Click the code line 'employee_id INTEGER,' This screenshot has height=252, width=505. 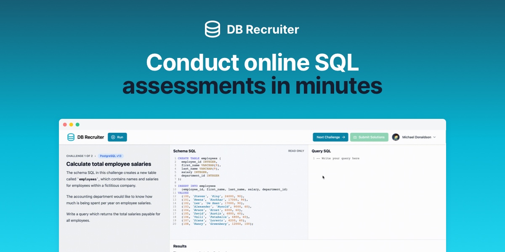pyautogui.click(x=199, y=162)
